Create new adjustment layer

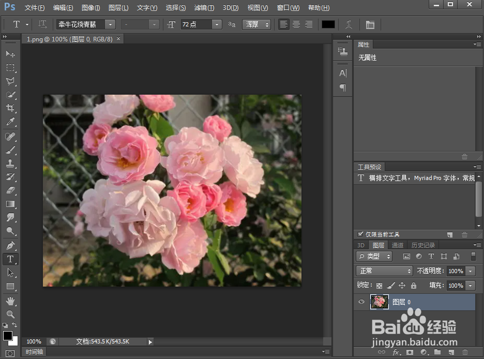[x=424, y=352]
